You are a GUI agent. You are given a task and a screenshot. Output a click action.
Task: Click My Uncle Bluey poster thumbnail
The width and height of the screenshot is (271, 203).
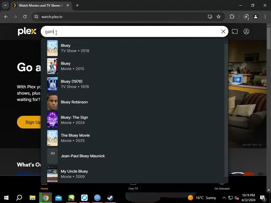52,174
